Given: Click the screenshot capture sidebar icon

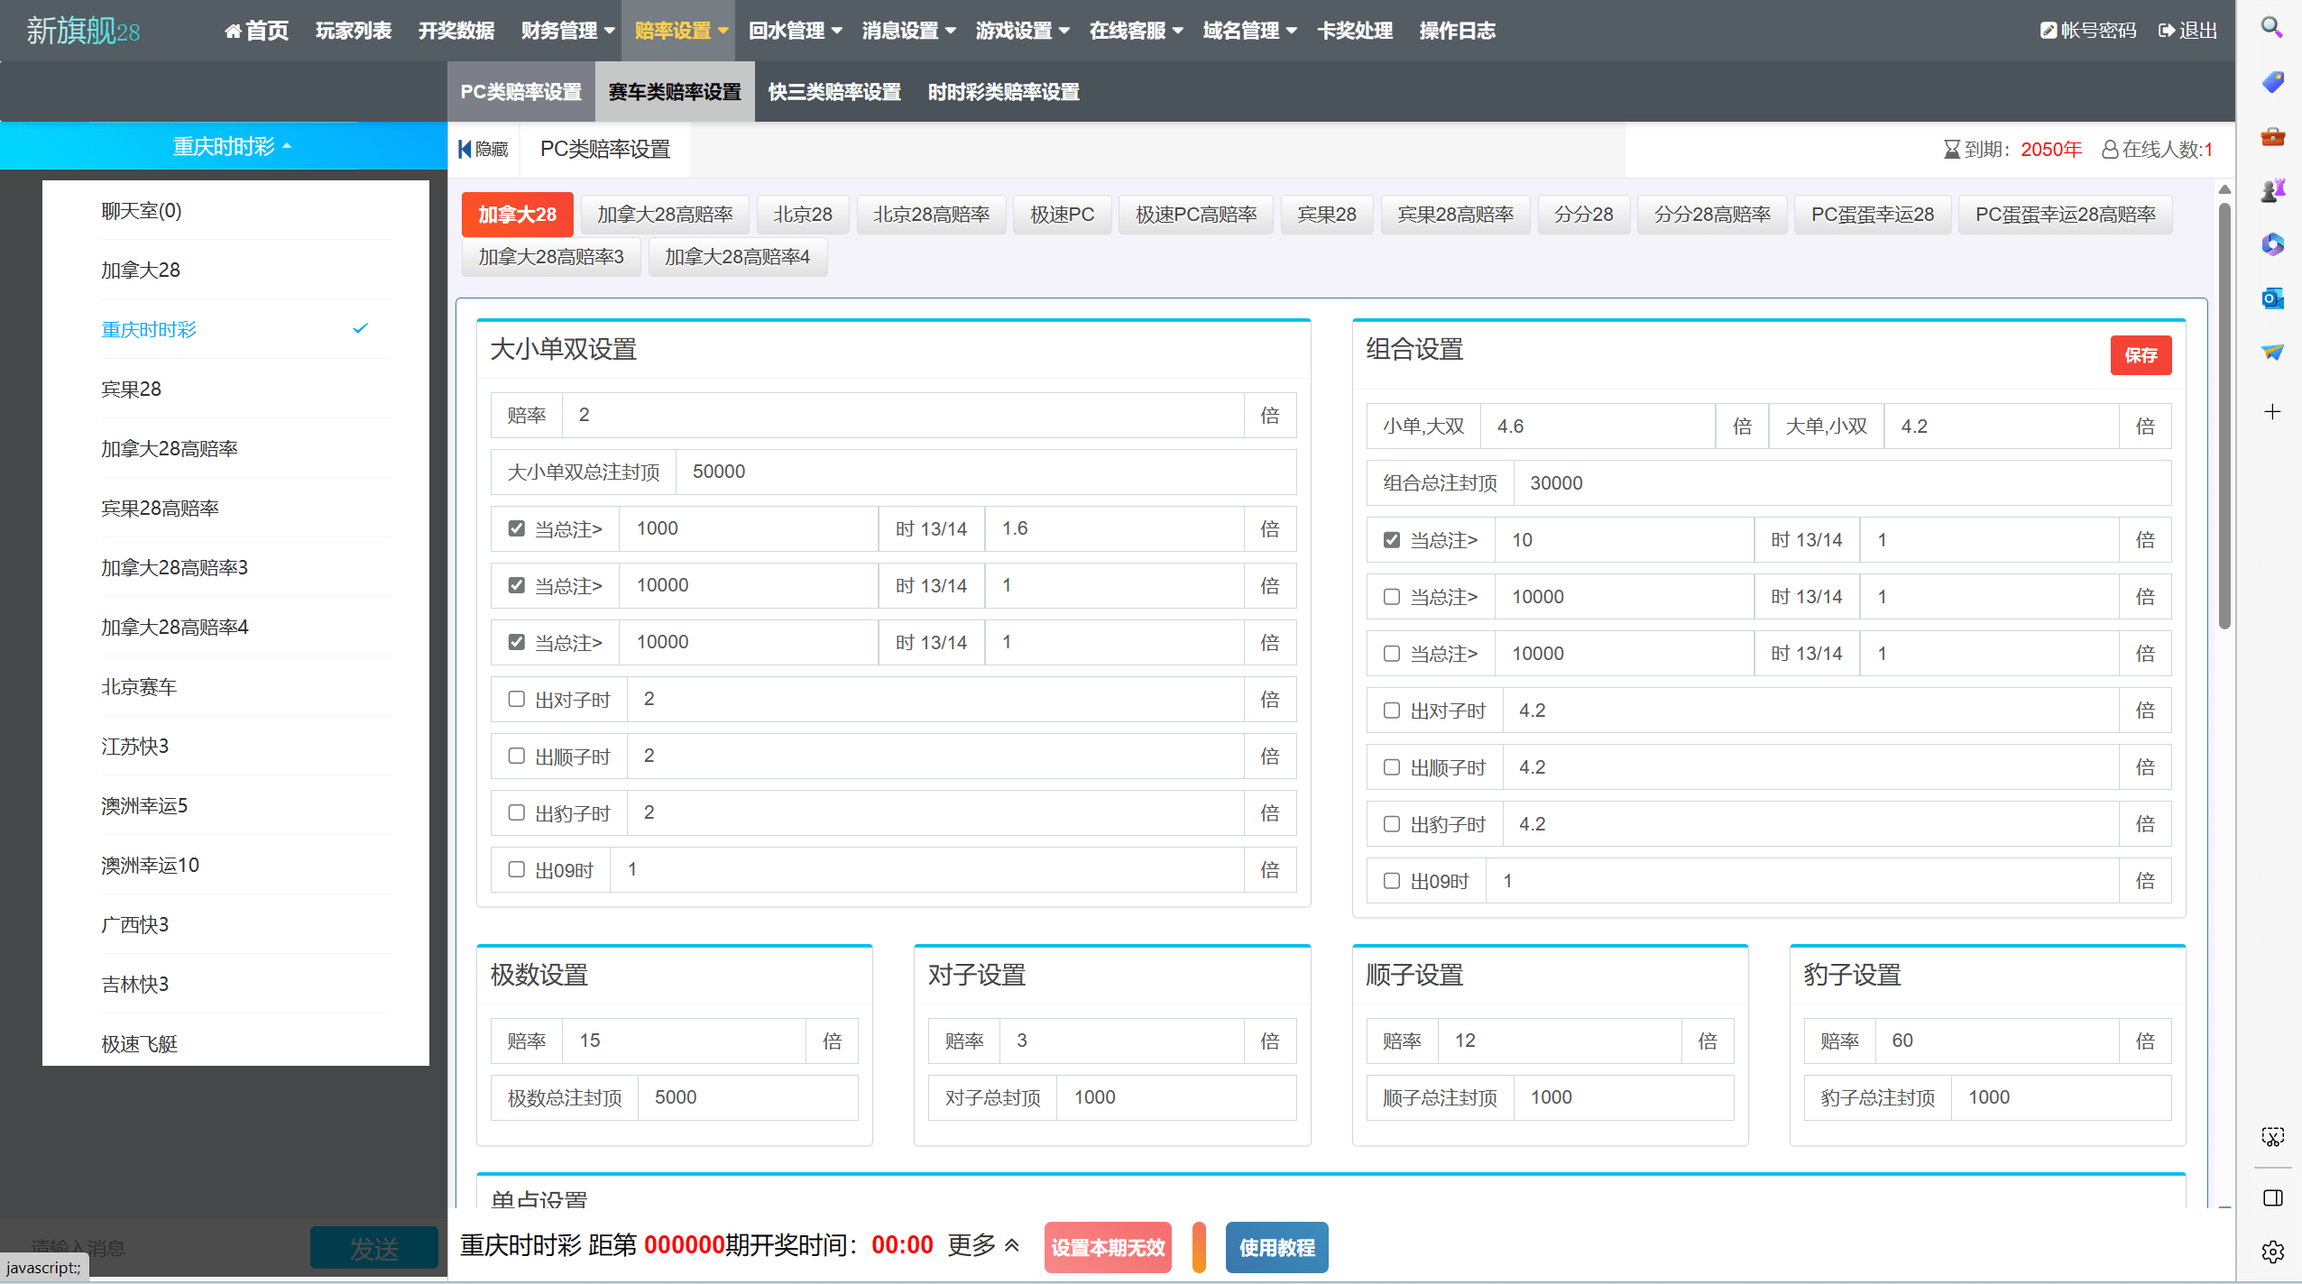Looking at the screenshot, I should [x=2271, y=1137].
